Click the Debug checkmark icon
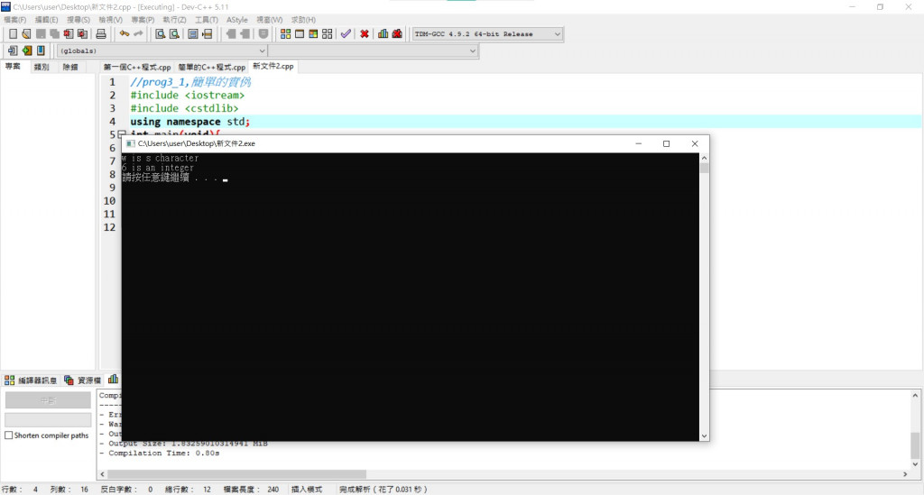924x495 pixels. (x=346, y=34)
